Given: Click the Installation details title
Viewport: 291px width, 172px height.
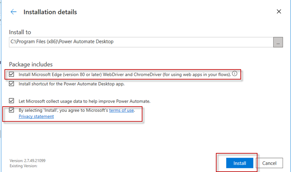Looking at the screenshot, I should click(x=50, y=12).
